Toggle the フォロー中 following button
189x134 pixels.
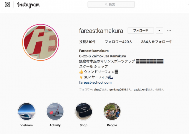[x=141, y=30]
